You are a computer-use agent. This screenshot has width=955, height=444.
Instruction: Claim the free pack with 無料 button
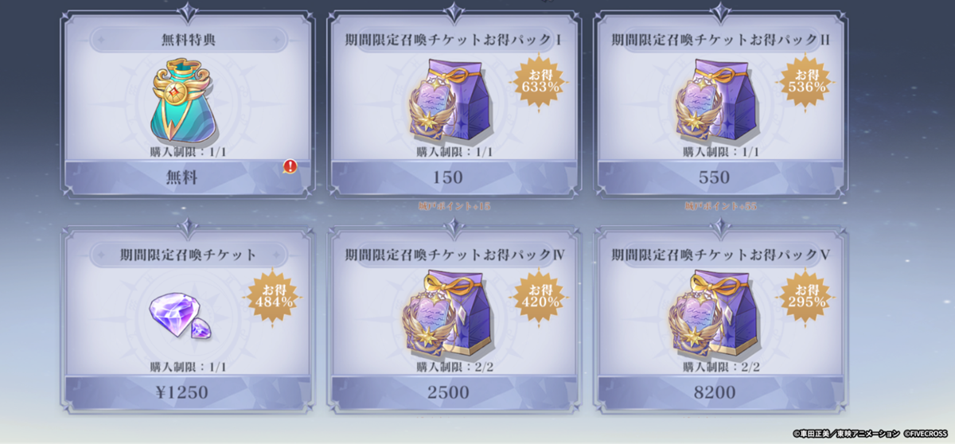189,177
